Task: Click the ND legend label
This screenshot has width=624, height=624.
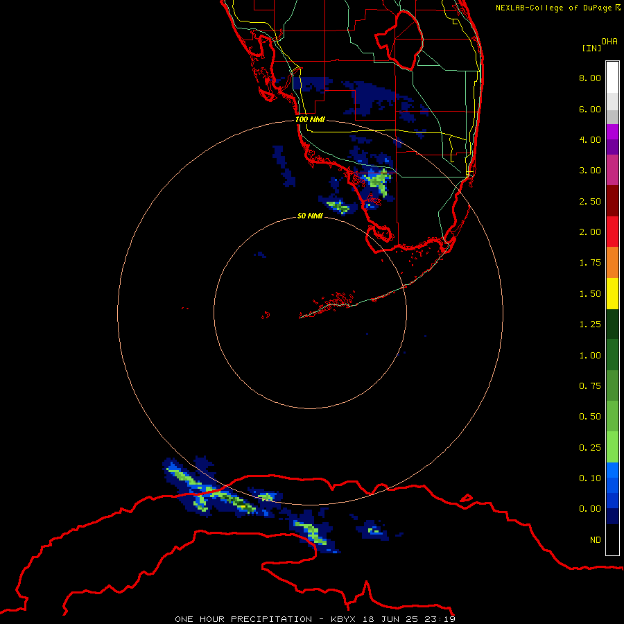Action: point(596,540)
